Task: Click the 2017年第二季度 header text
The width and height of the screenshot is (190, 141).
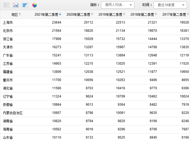Action: coord(174,15)
